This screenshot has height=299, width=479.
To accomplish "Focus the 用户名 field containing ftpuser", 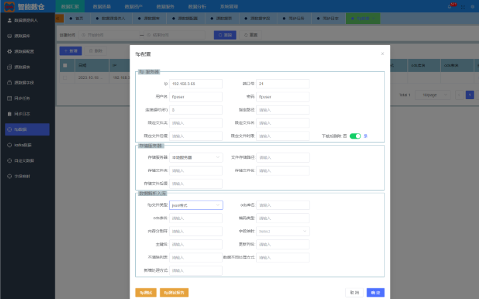I will click(x=196, y=97).
